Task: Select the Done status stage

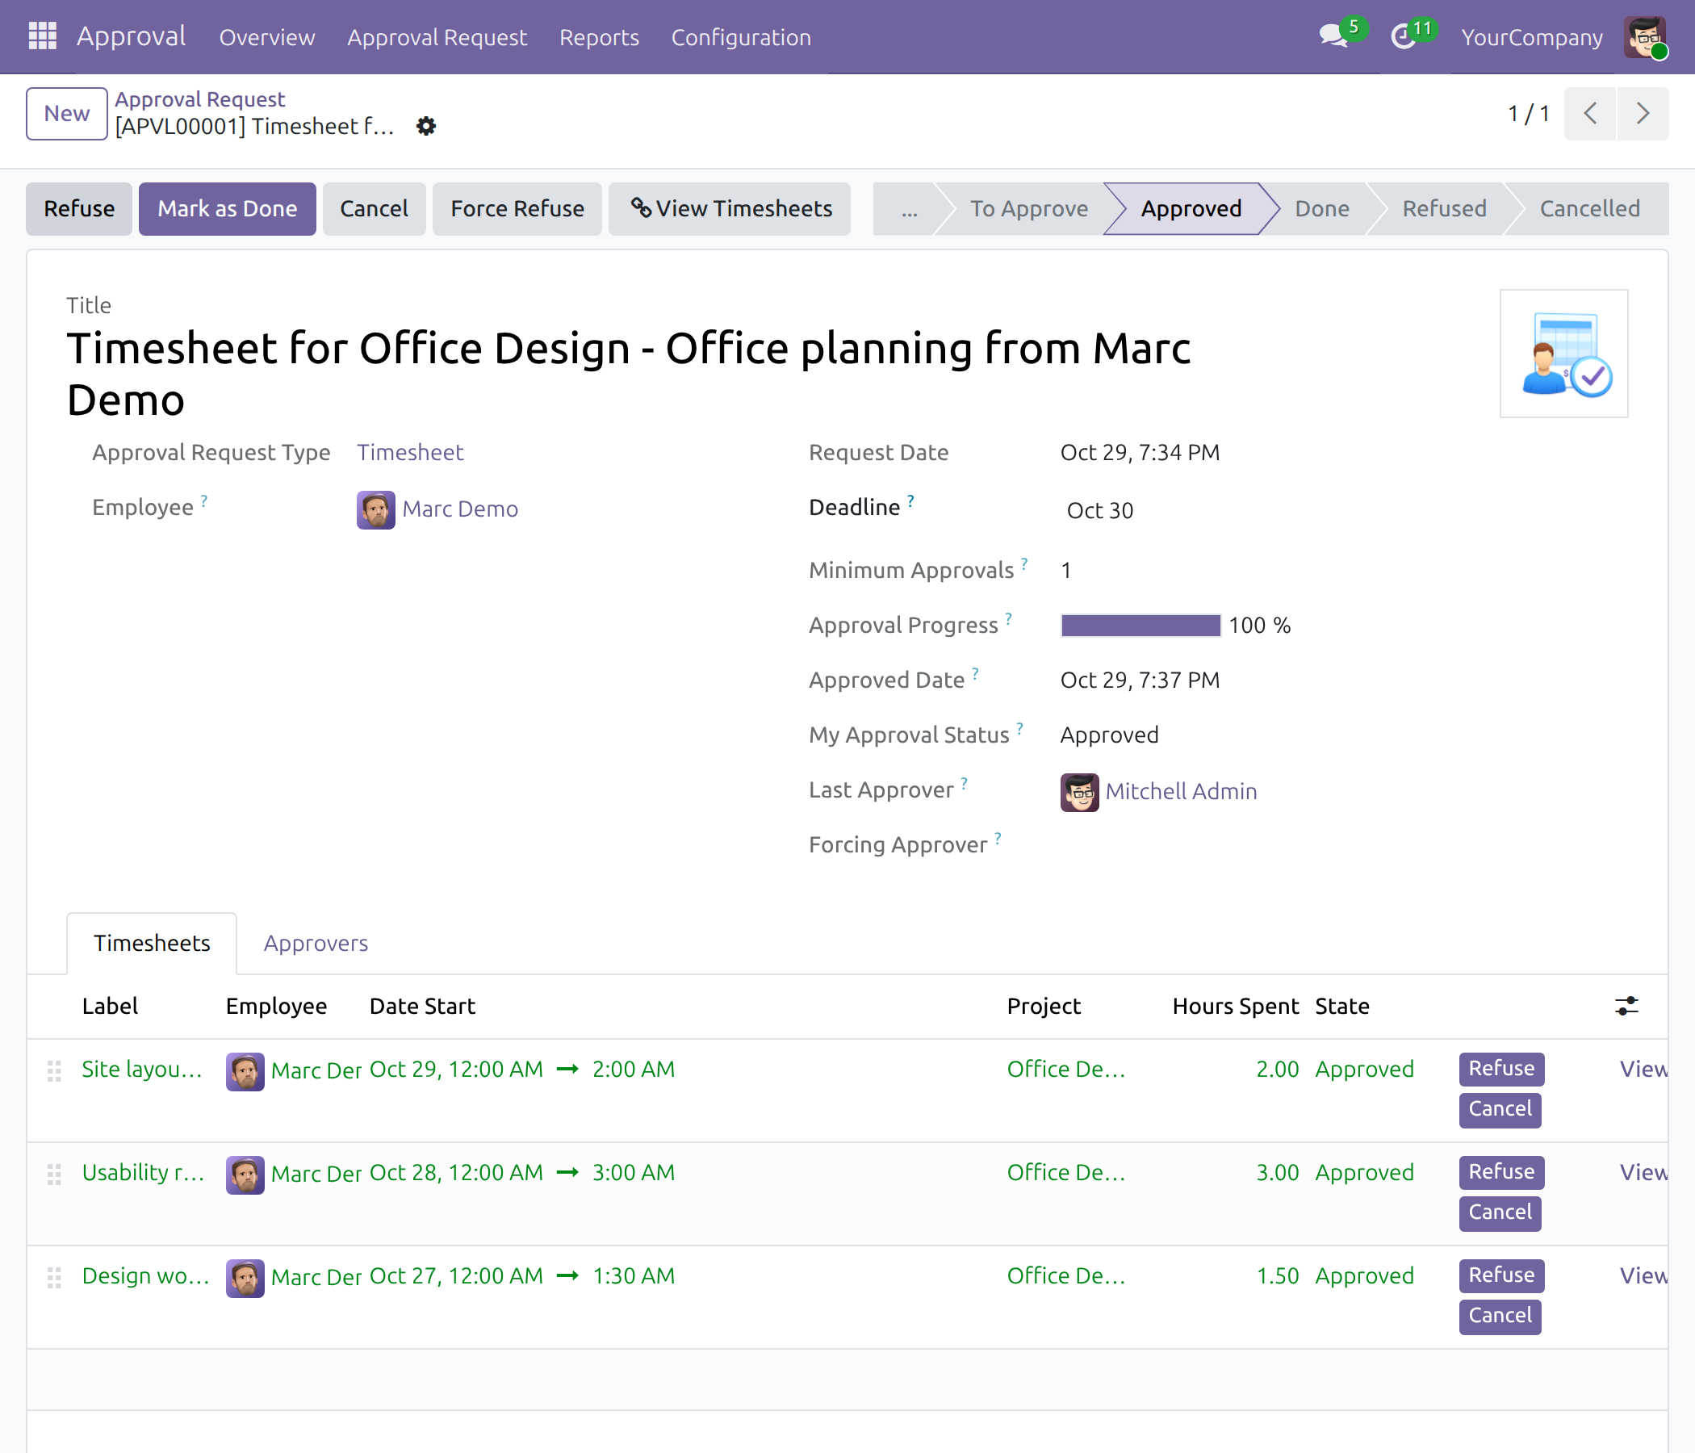Action: [1322, 208]
